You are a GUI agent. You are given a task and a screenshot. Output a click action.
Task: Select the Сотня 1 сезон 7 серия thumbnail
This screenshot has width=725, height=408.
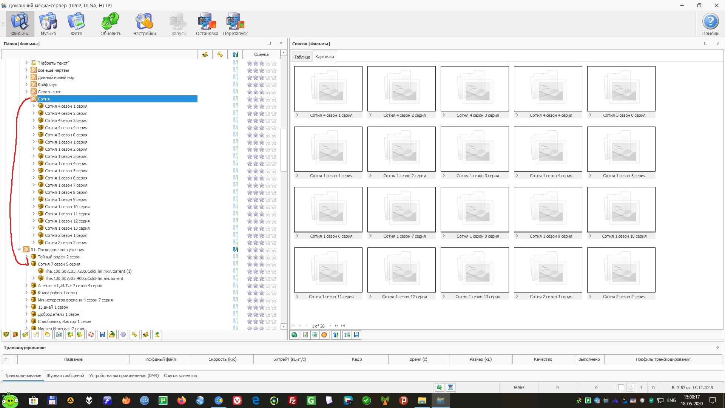tap(401, 210)
